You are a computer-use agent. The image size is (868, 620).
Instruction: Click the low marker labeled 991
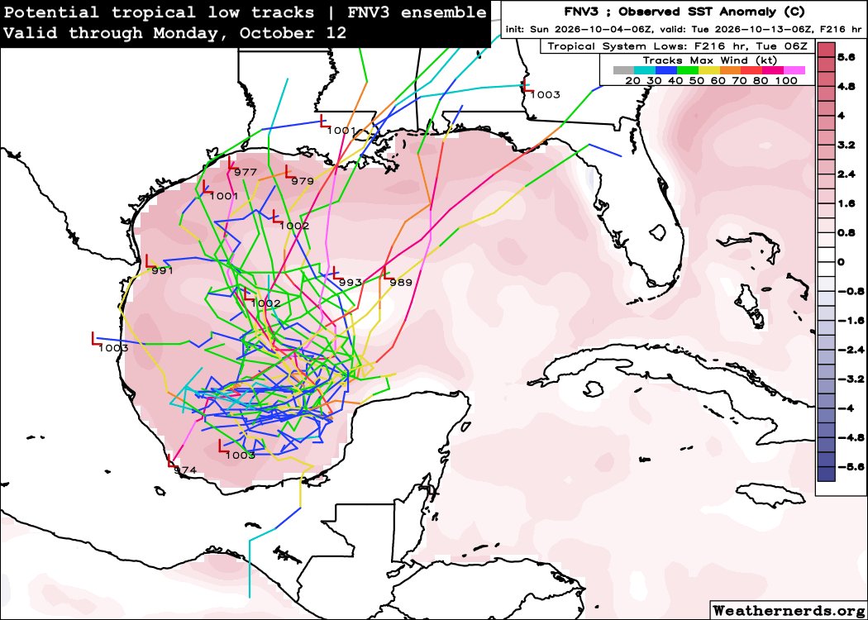150,260
